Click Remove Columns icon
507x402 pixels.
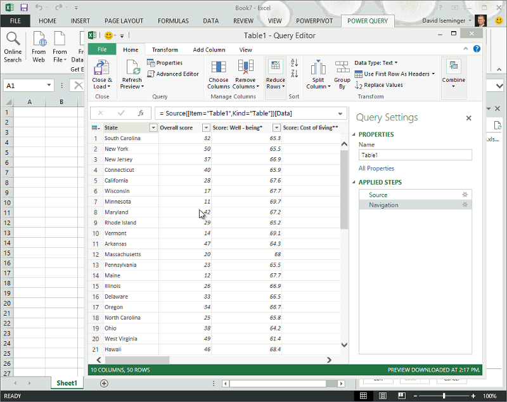tap(245, 67)
